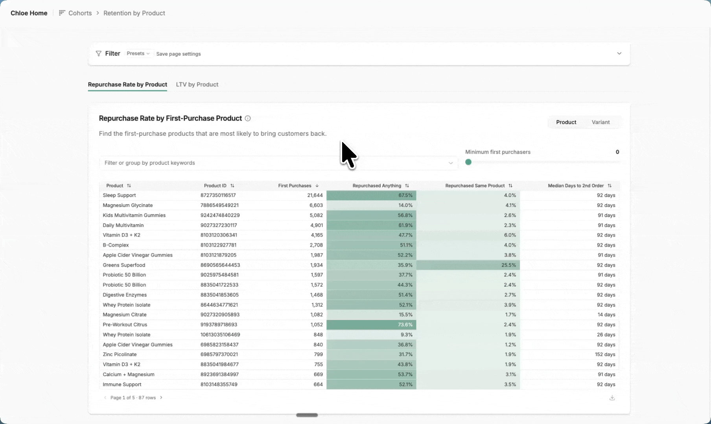Switch to the LTV by Product tab
Viewport: 711px width, 424px height.
pyautogui.click(x=197, y=84)
